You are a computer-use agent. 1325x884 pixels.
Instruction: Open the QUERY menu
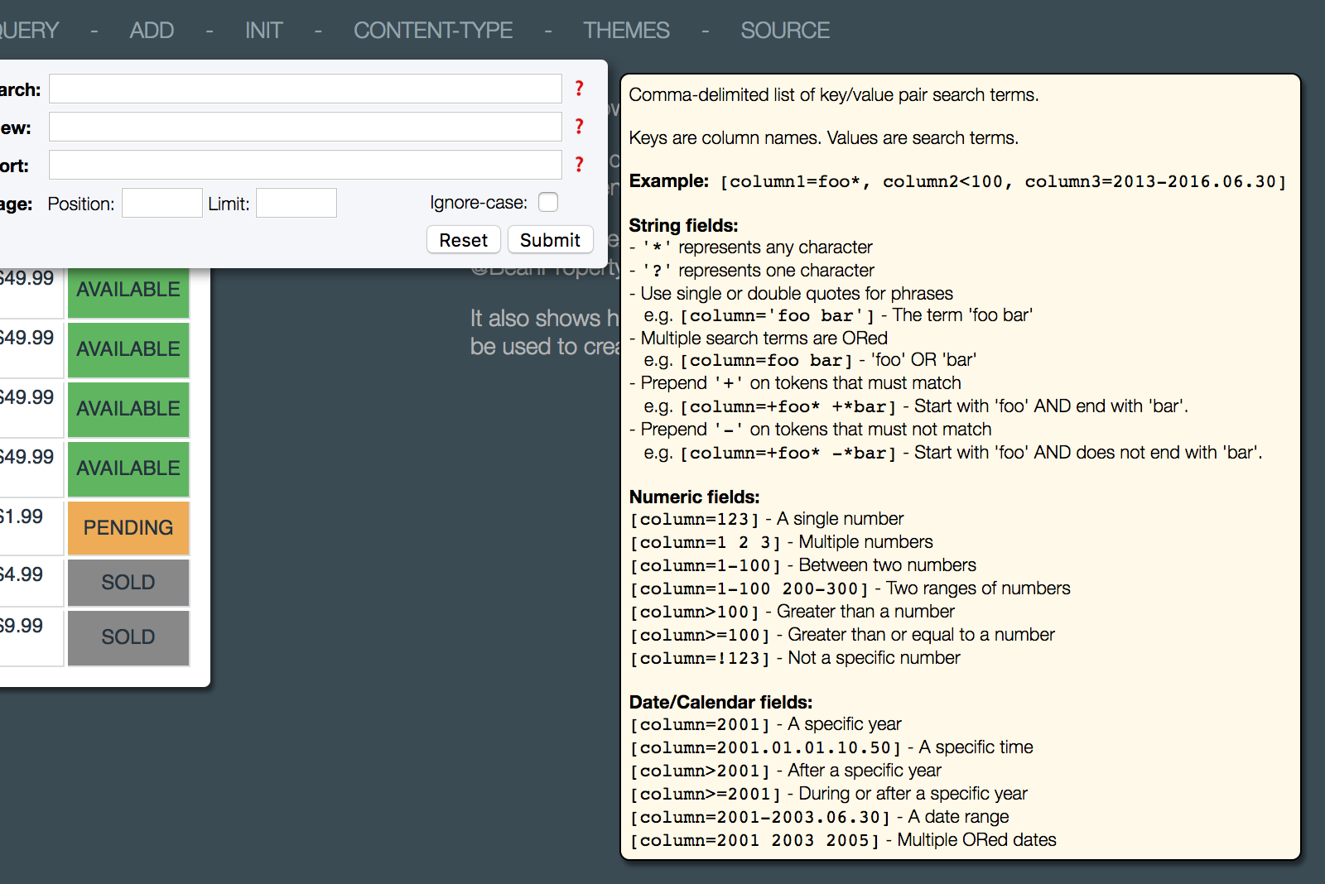coord(29,31)
